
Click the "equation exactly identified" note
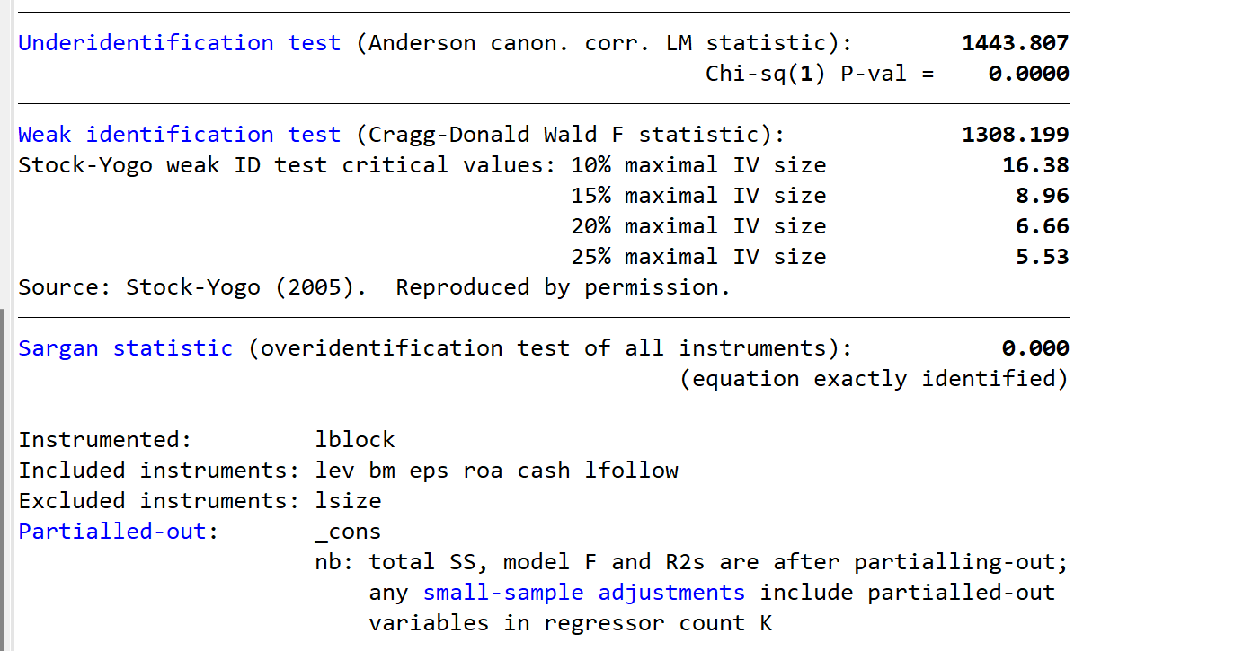click(x=874, y=379)
